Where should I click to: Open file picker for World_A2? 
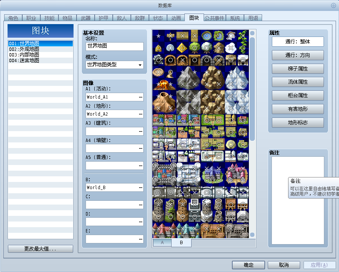[141, 114]
